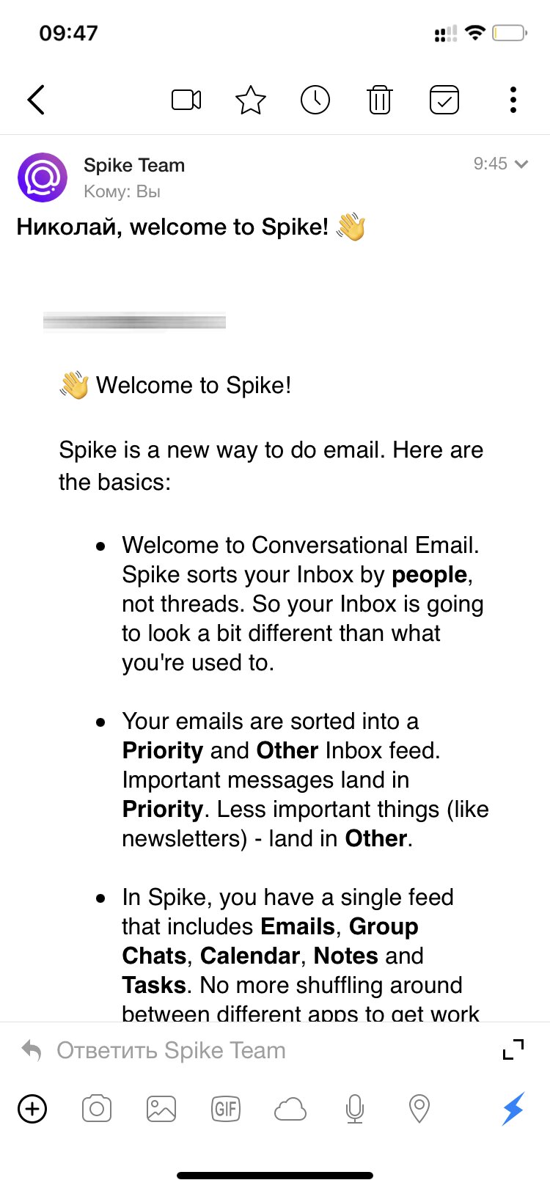550x1191 pixels.
Task: Expand the reply composer to fullscreen
Action: tap(513, 1049)
